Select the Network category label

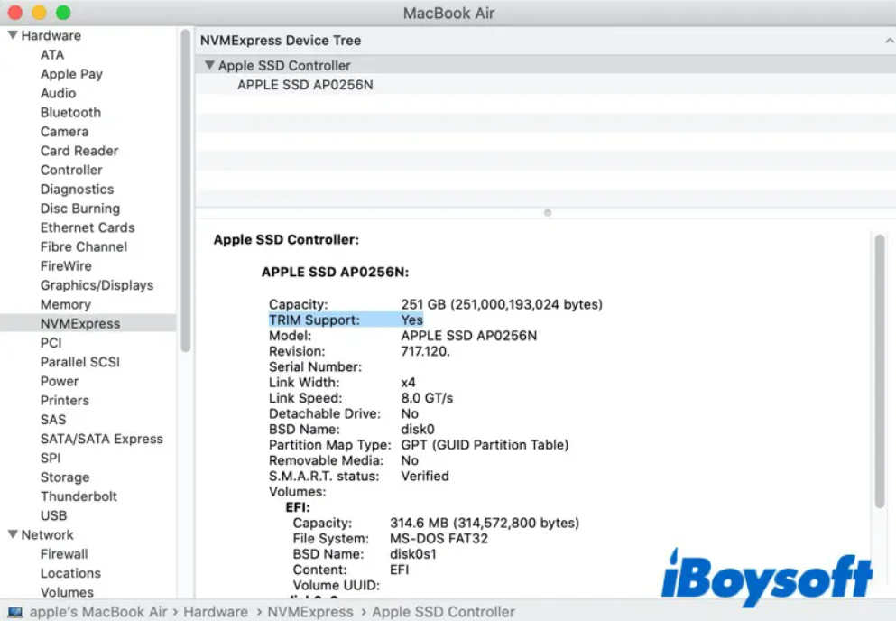pos(48,534)
